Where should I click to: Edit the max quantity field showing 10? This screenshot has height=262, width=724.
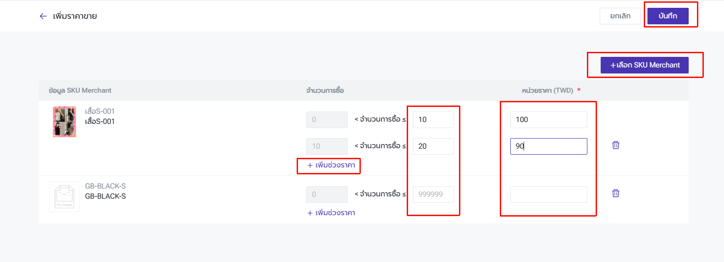433,120
